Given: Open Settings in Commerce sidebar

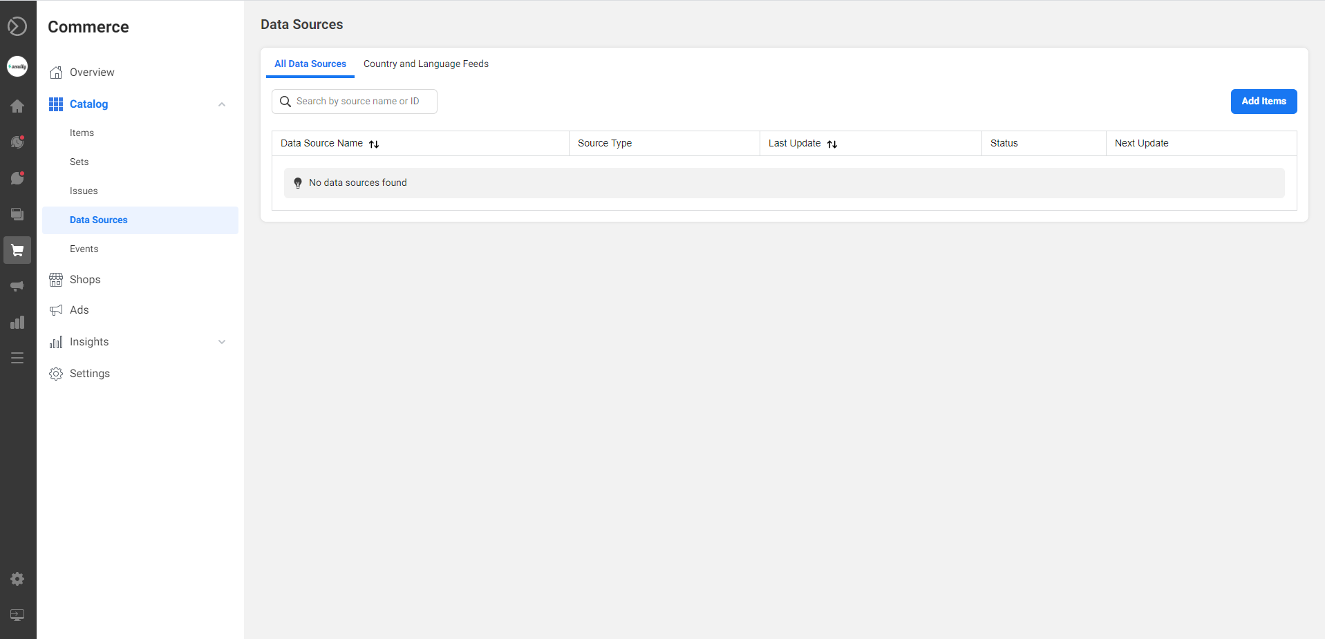Looking at the screenshot, I should tap(89, 374).
